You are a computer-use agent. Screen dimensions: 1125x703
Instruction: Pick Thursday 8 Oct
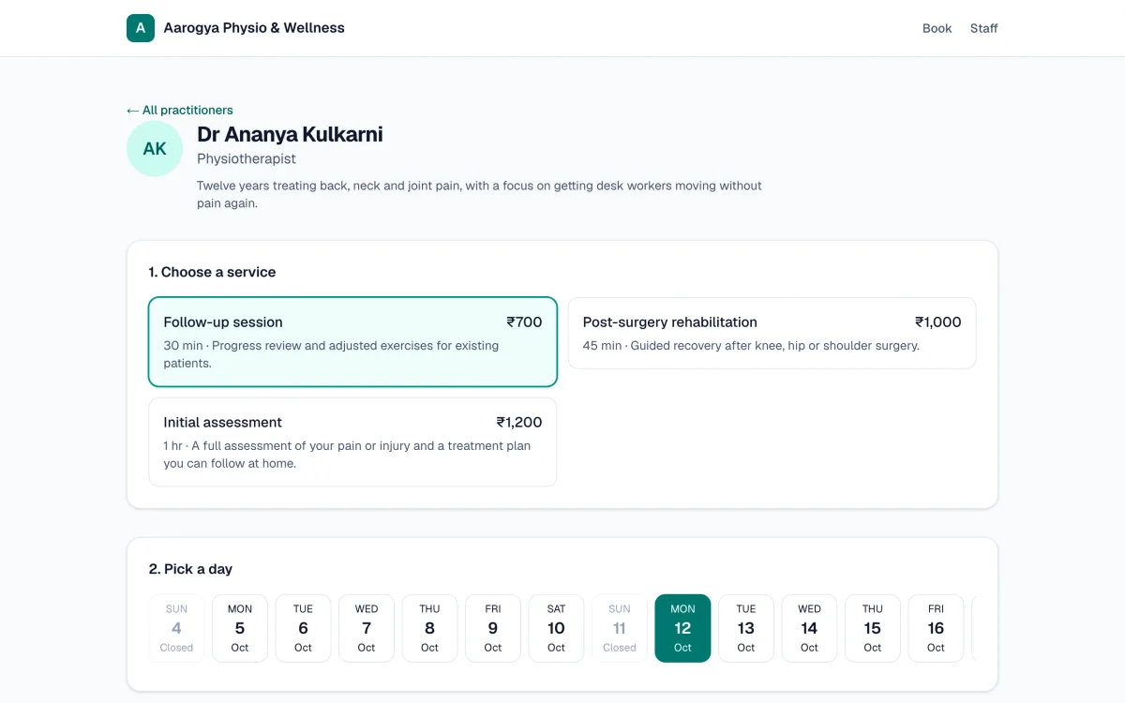click(x=429, y=628)
